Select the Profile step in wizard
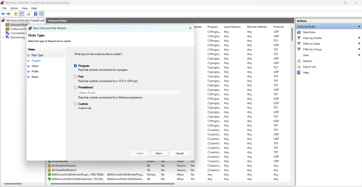The height and width of the screenshot is (187, 362). (x=35, y=71)
